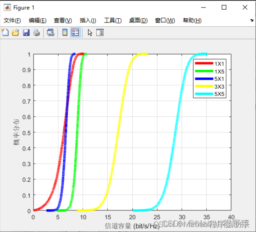This screenshot has width=256, height=232.
Task: Click the y-axis tick label 0.5
Action: [x=27, y=133]
